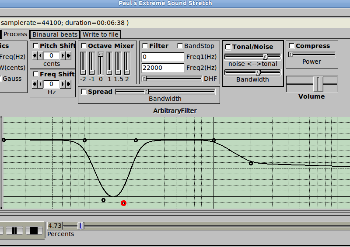
Task: Switch to the Binaural beats tab
Action: pos(55,34)
